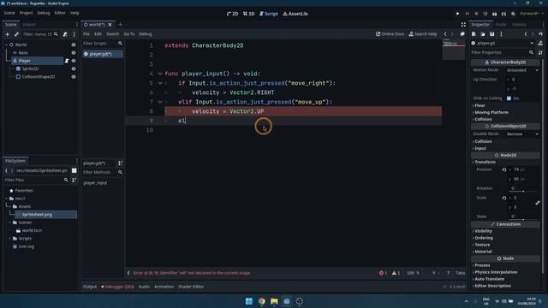Click the script minimap preview

(453, 49)
